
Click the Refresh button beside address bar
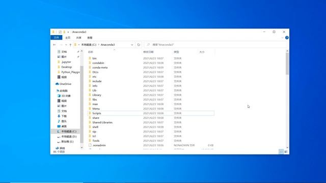(x=139, y=45)
